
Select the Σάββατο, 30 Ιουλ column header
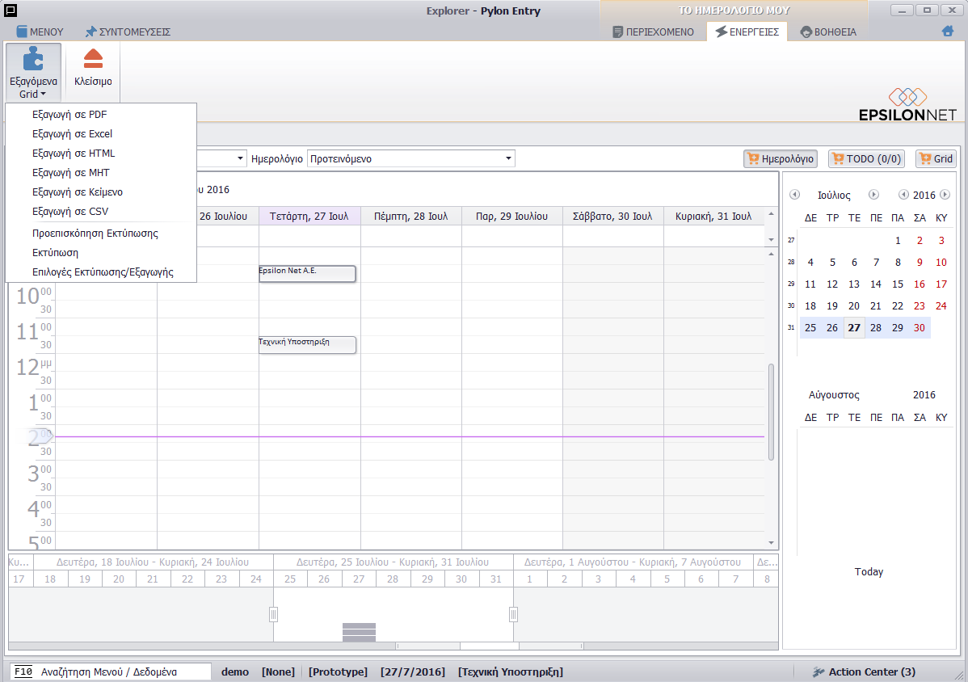(612, 216)
